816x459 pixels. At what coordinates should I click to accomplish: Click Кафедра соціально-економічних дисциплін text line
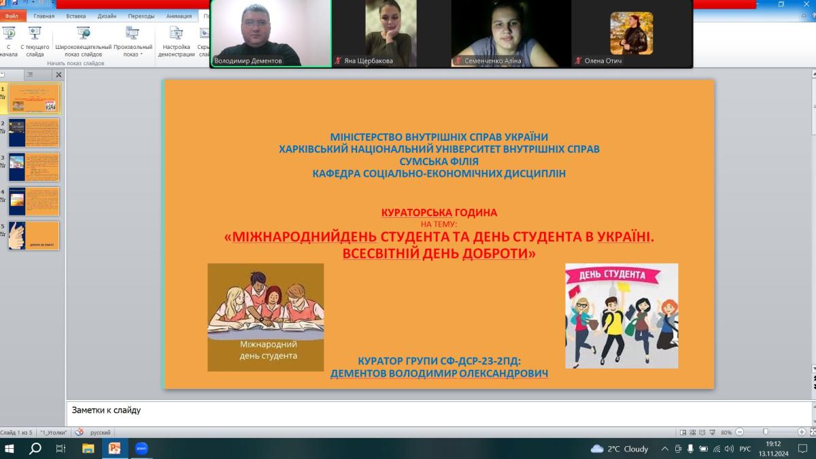click(439, 173)
